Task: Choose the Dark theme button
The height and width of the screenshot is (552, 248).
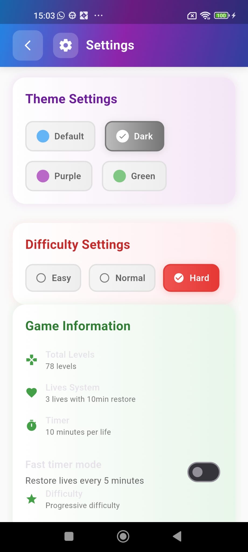Action: click(135, 136)
